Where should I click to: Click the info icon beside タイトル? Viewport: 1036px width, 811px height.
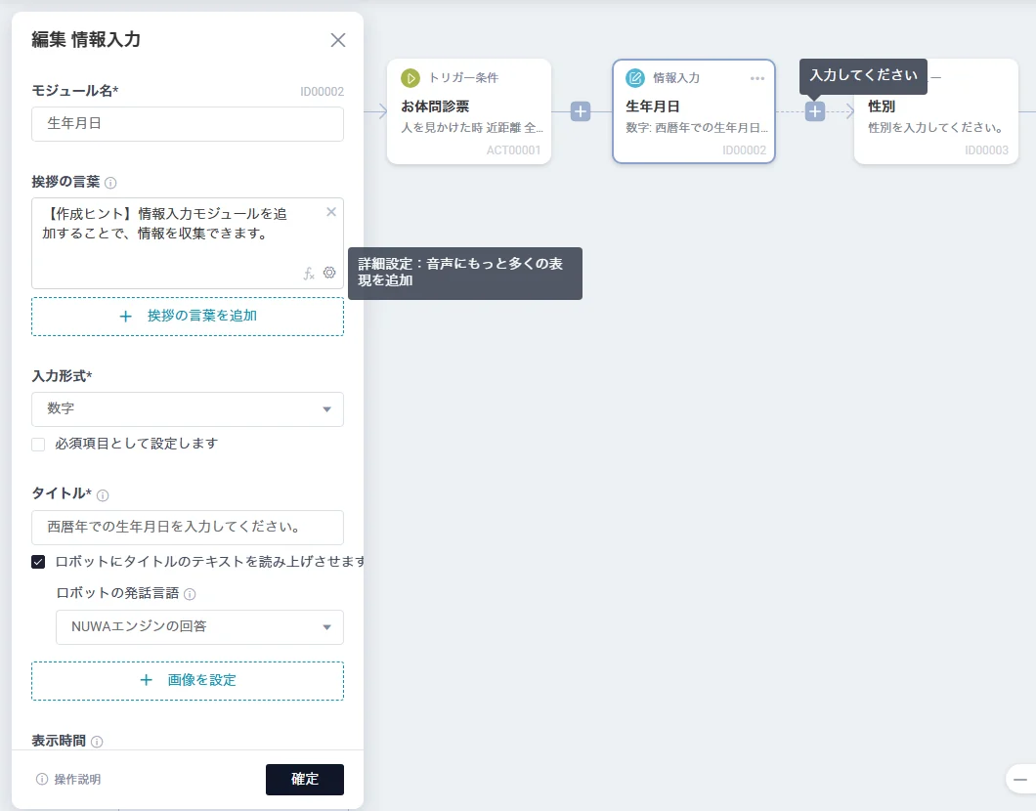(103, 494)
